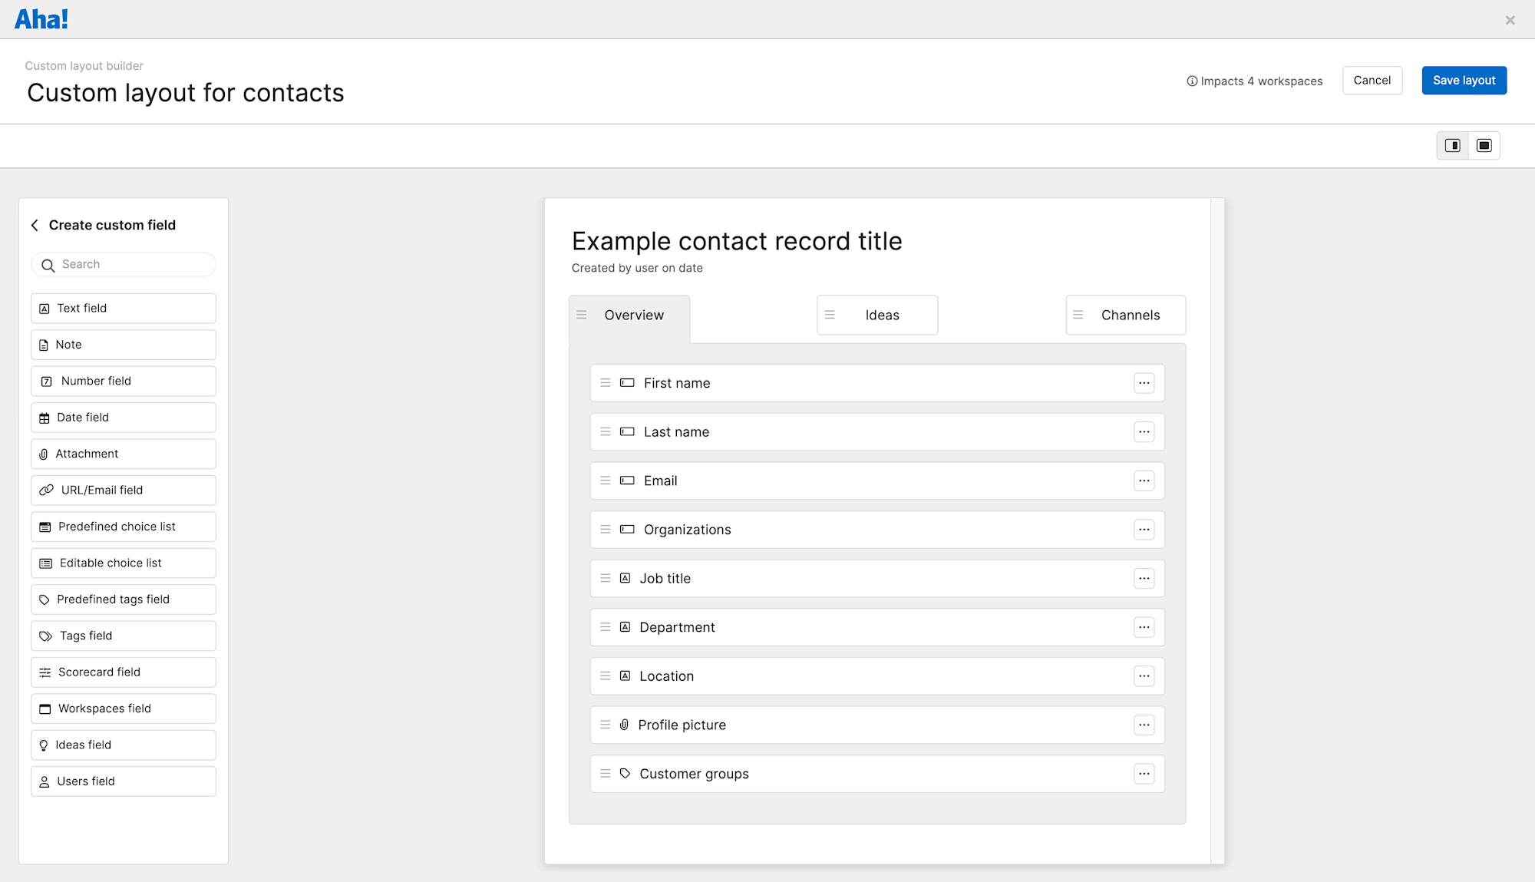Viewport: 1535px width, 882px height.
Task: Click the Date field calendar icon
Action: click(45, 418)
